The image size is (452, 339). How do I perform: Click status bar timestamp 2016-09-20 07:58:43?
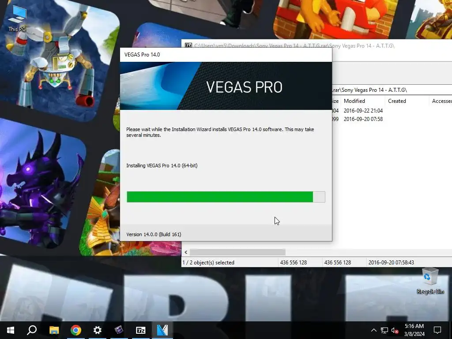(391, 263)
